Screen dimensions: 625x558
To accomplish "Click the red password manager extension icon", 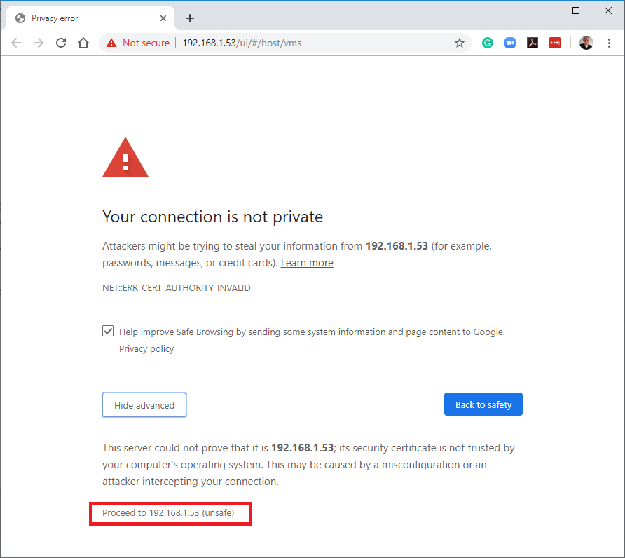I will [x=555, y=43].
